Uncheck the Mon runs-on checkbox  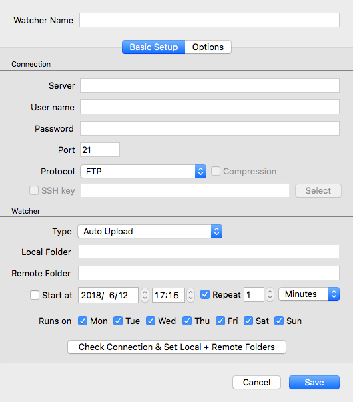click(x=83, y=321)
